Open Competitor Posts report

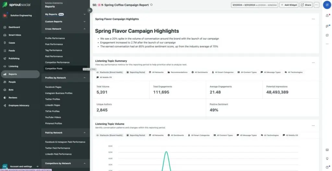pyautogui.click(x=54, y=69)
